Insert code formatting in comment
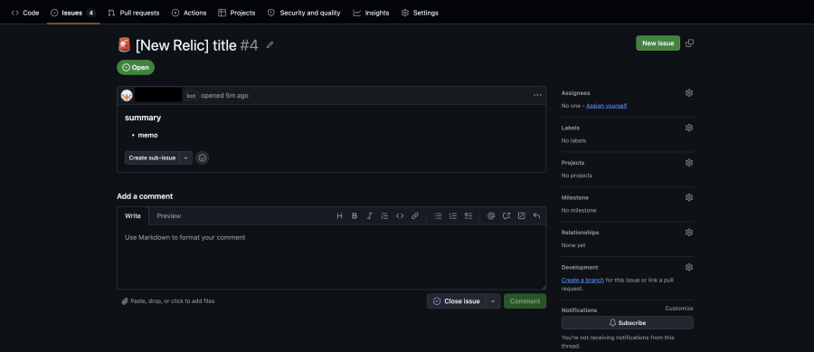 coord(400,216)
